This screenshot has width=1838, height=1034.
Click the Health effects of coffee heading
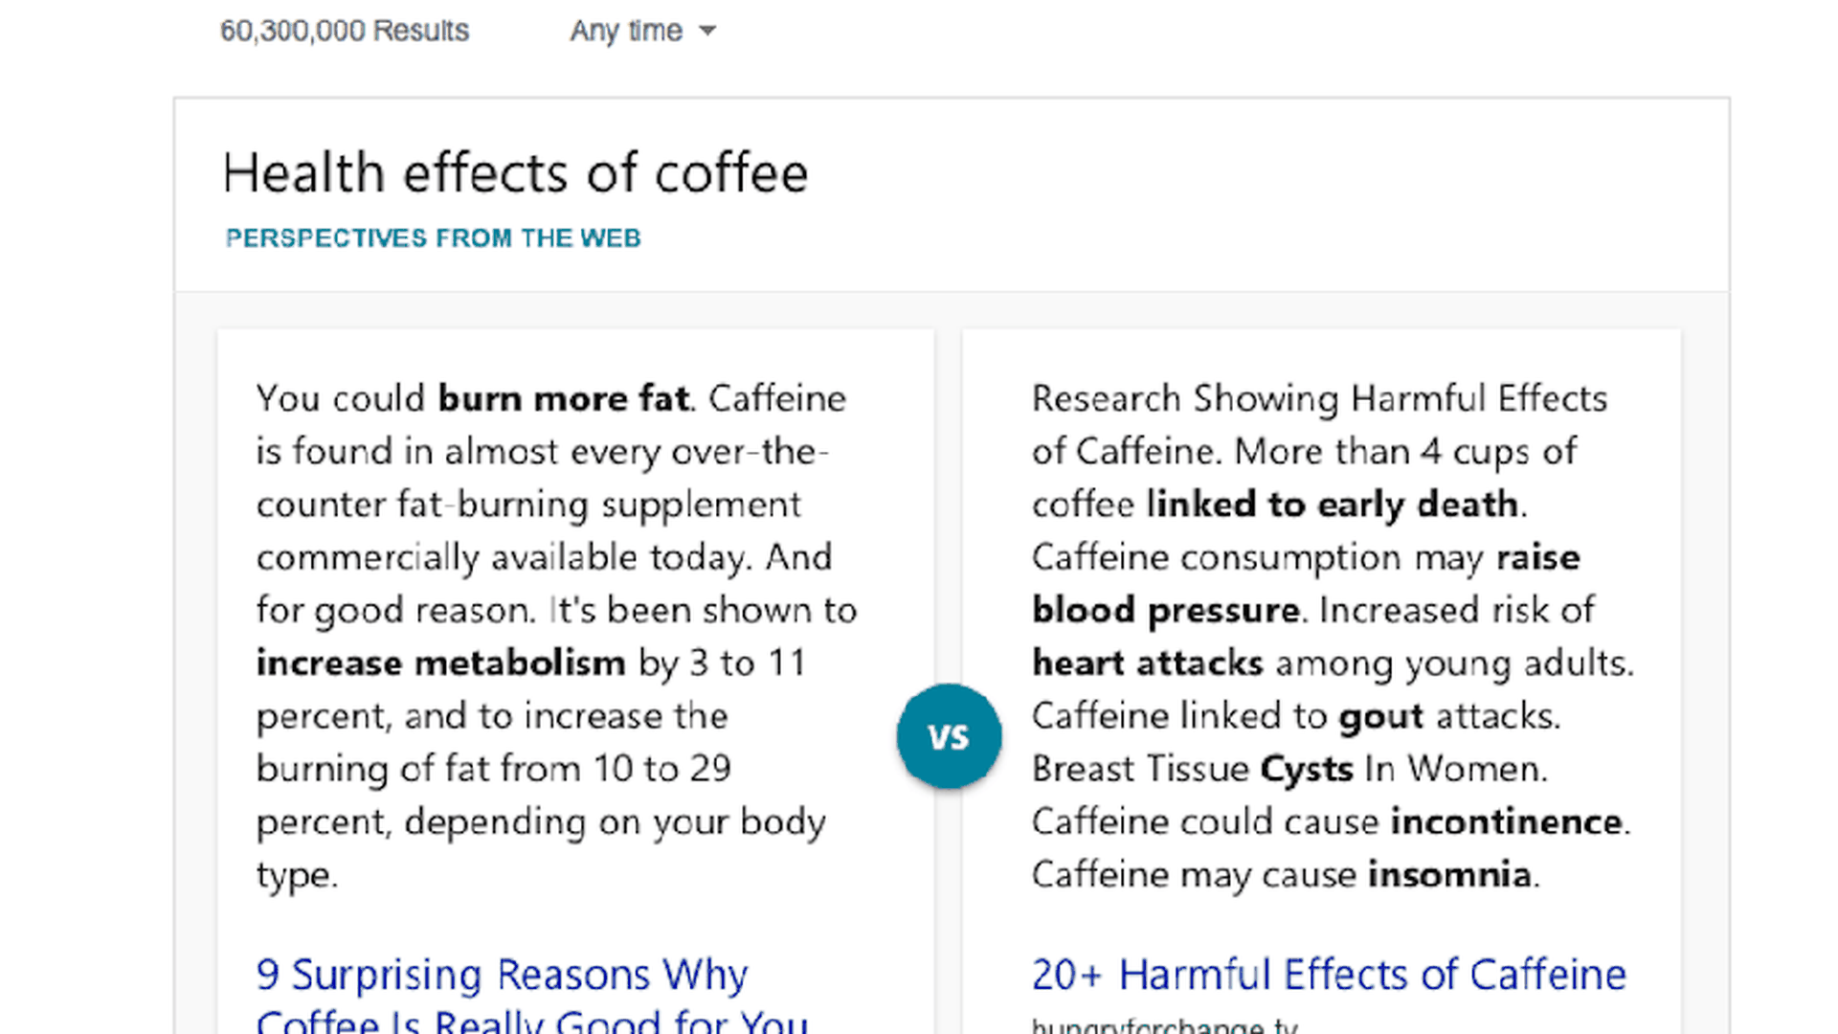click(x=515, y=173)
